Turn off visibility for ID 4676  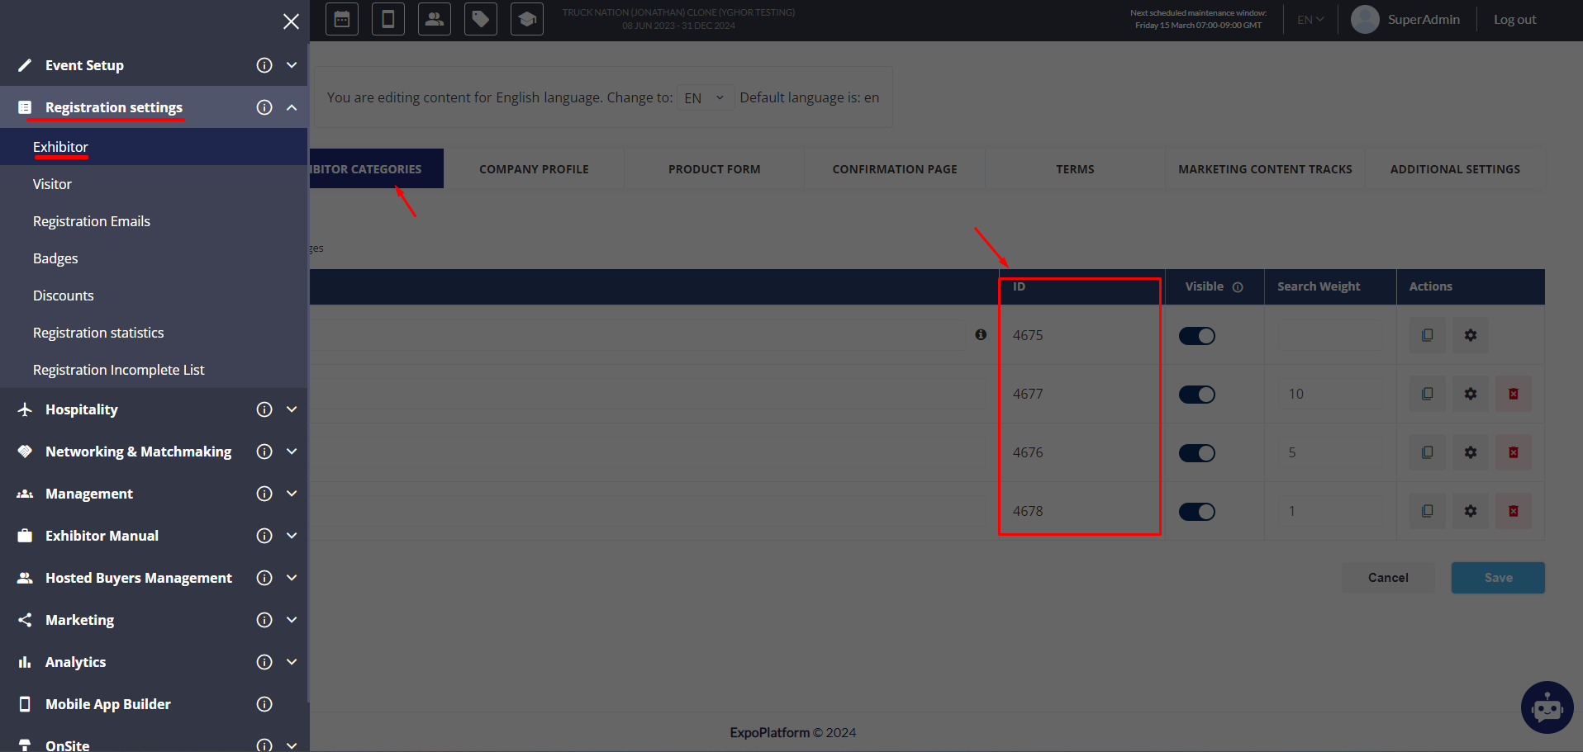[x=1196, y=453]
